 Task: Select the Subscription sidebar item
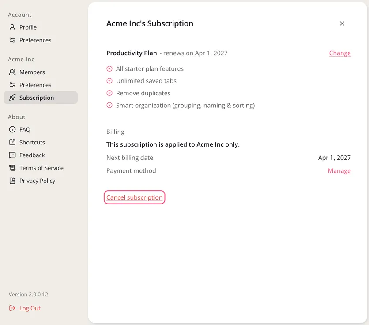41,98
